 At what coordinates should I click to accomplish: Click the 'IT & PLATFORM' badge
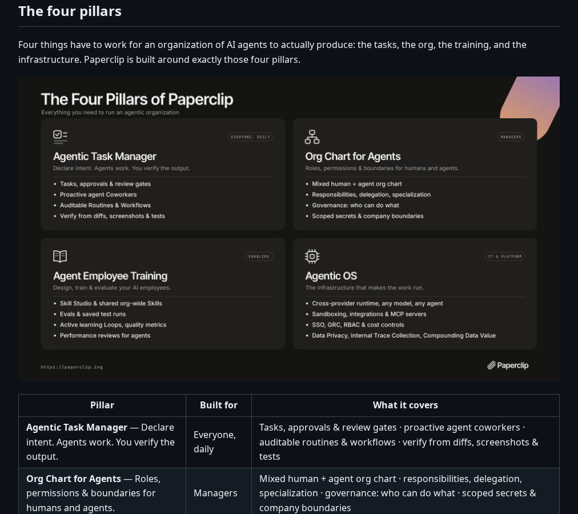click(x=505, y=256)
